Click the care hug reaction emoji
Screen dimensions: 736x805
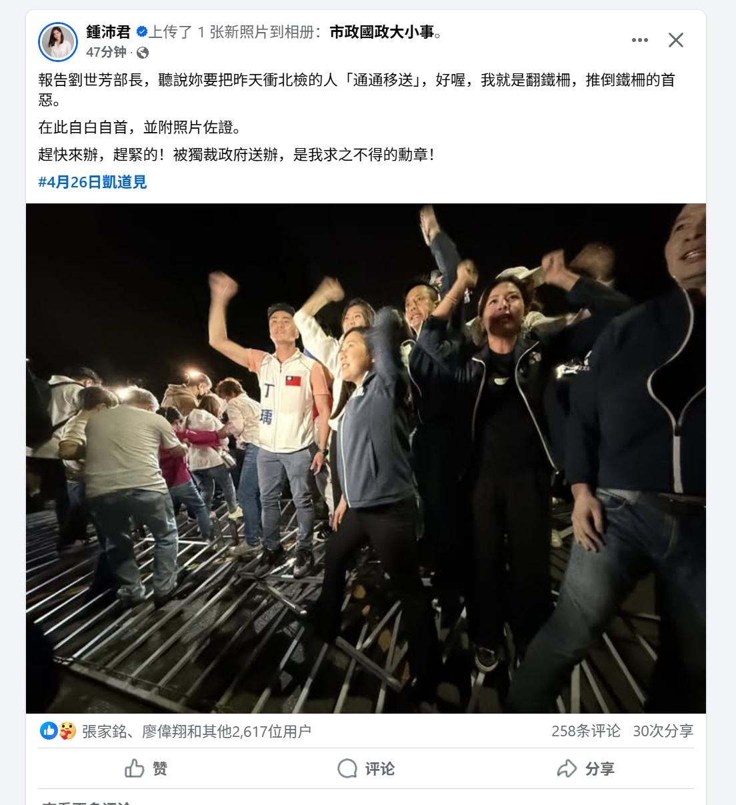click(x=67, y=731)
